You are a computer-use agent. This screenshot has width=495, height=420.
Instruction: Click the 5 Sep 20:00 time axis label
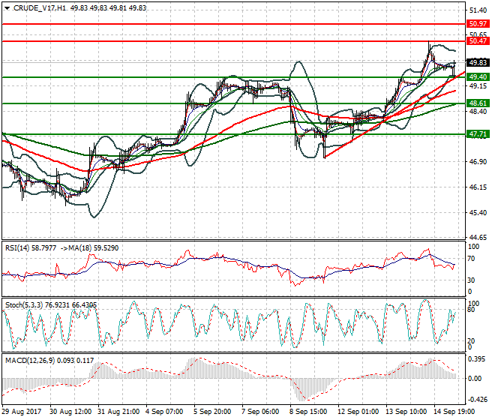pos(212,412)
